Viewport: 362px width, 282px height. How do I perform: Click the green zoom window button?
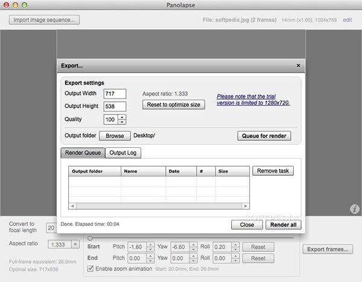tap(24, 5)
